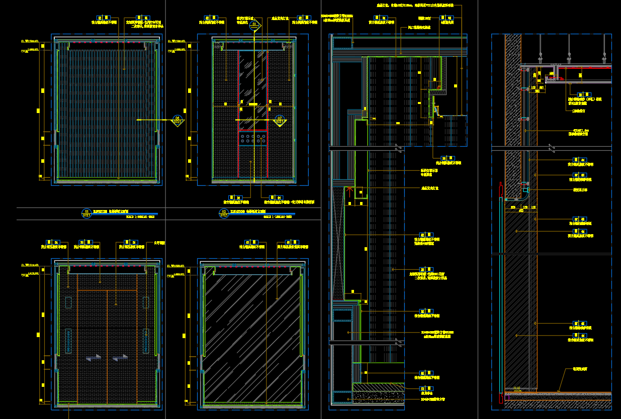
Task: Select the left-pointing door arrow symbol
Action: tap(93, 358)
